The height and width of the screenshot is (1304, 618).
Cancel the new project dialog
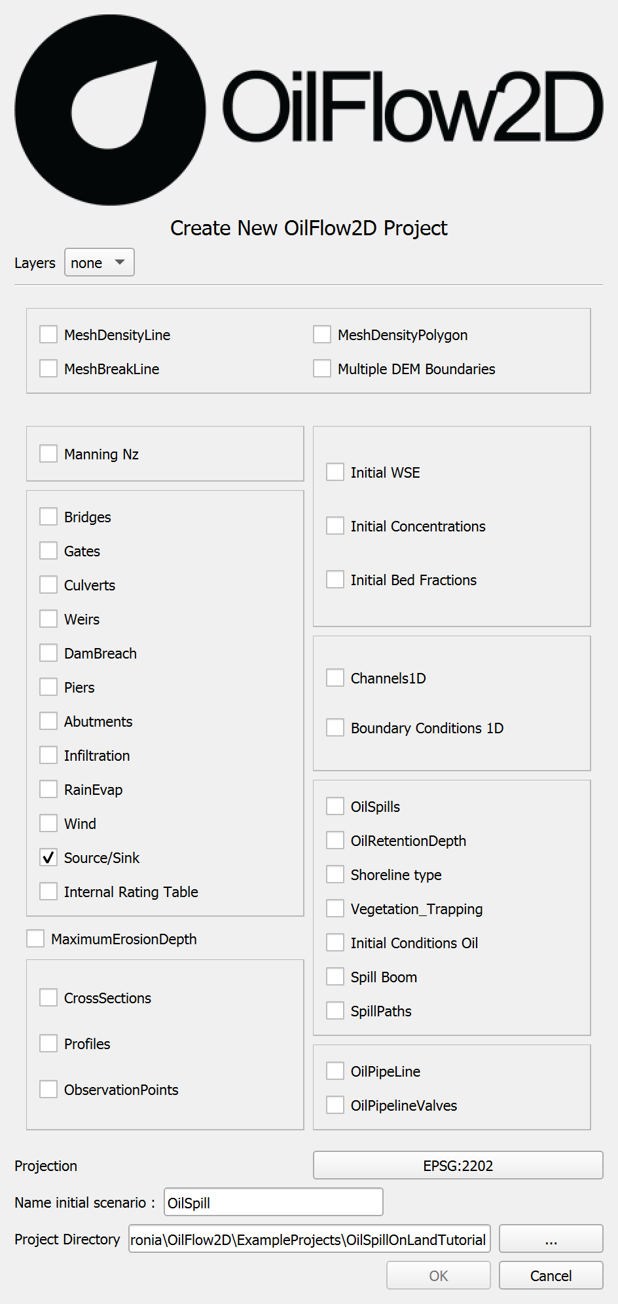(x=551, y=1275)
